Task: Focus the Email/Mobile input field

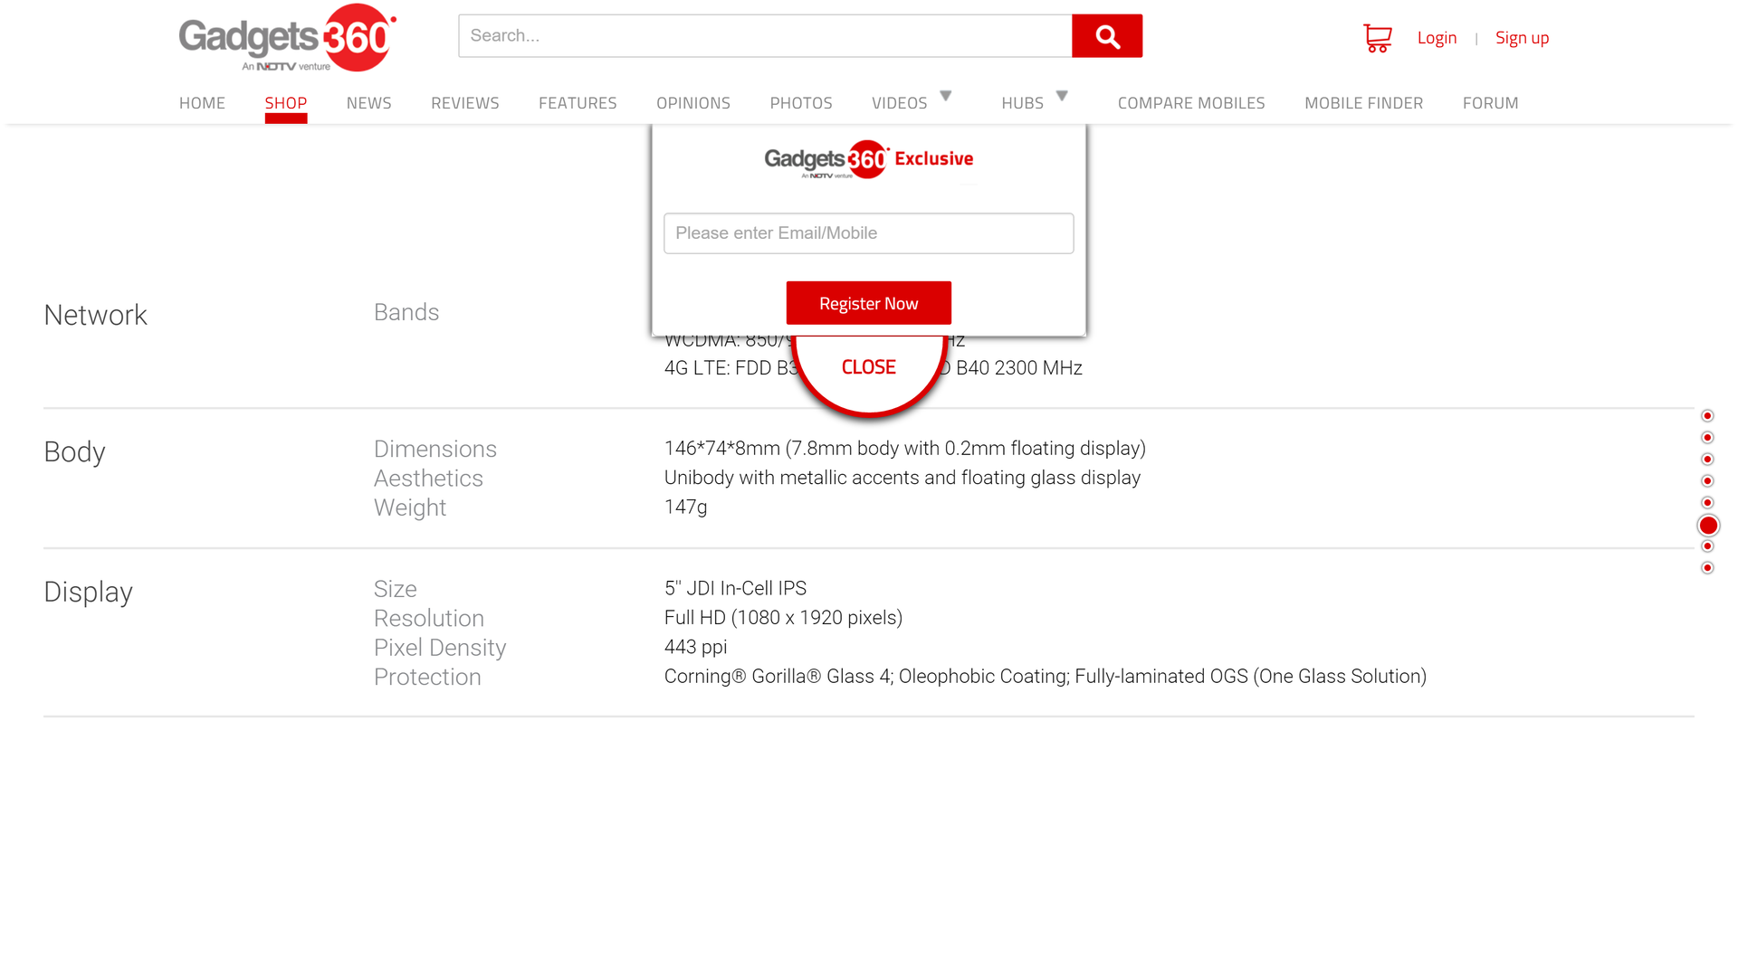Action: click(x=868, y=233)
